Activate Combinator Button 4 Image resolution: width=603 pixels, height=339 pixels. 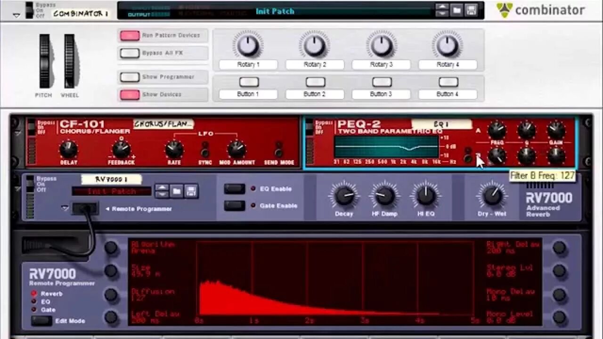(x=448, y=82)
